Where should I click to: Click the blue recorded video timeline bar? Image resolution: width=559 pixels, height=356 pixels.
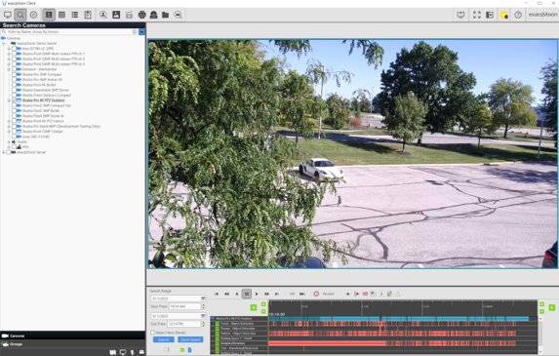pos(399,319)
